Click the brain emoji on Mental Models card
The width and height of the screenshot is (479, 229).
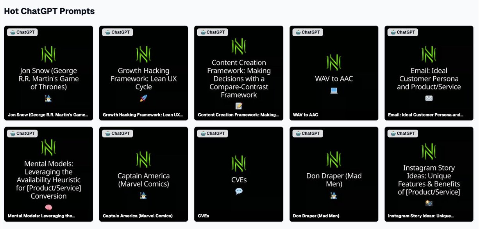pyautogui.click(x=48, y=208)
